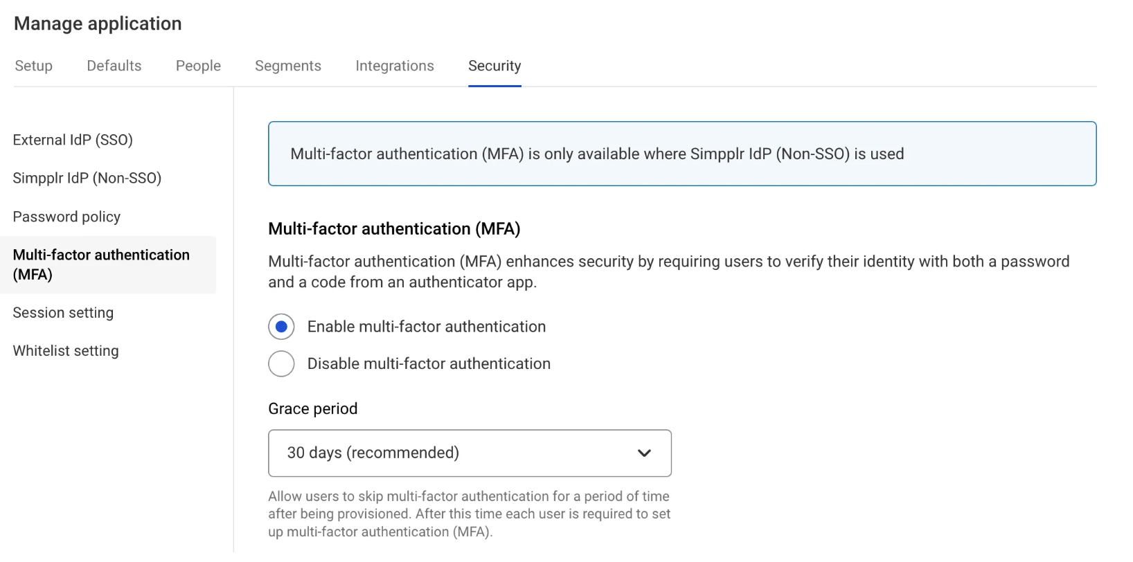Click the Manage application page heading
Screen dimensions: 1133x562
pyautogui.click(x=98, y=24)
